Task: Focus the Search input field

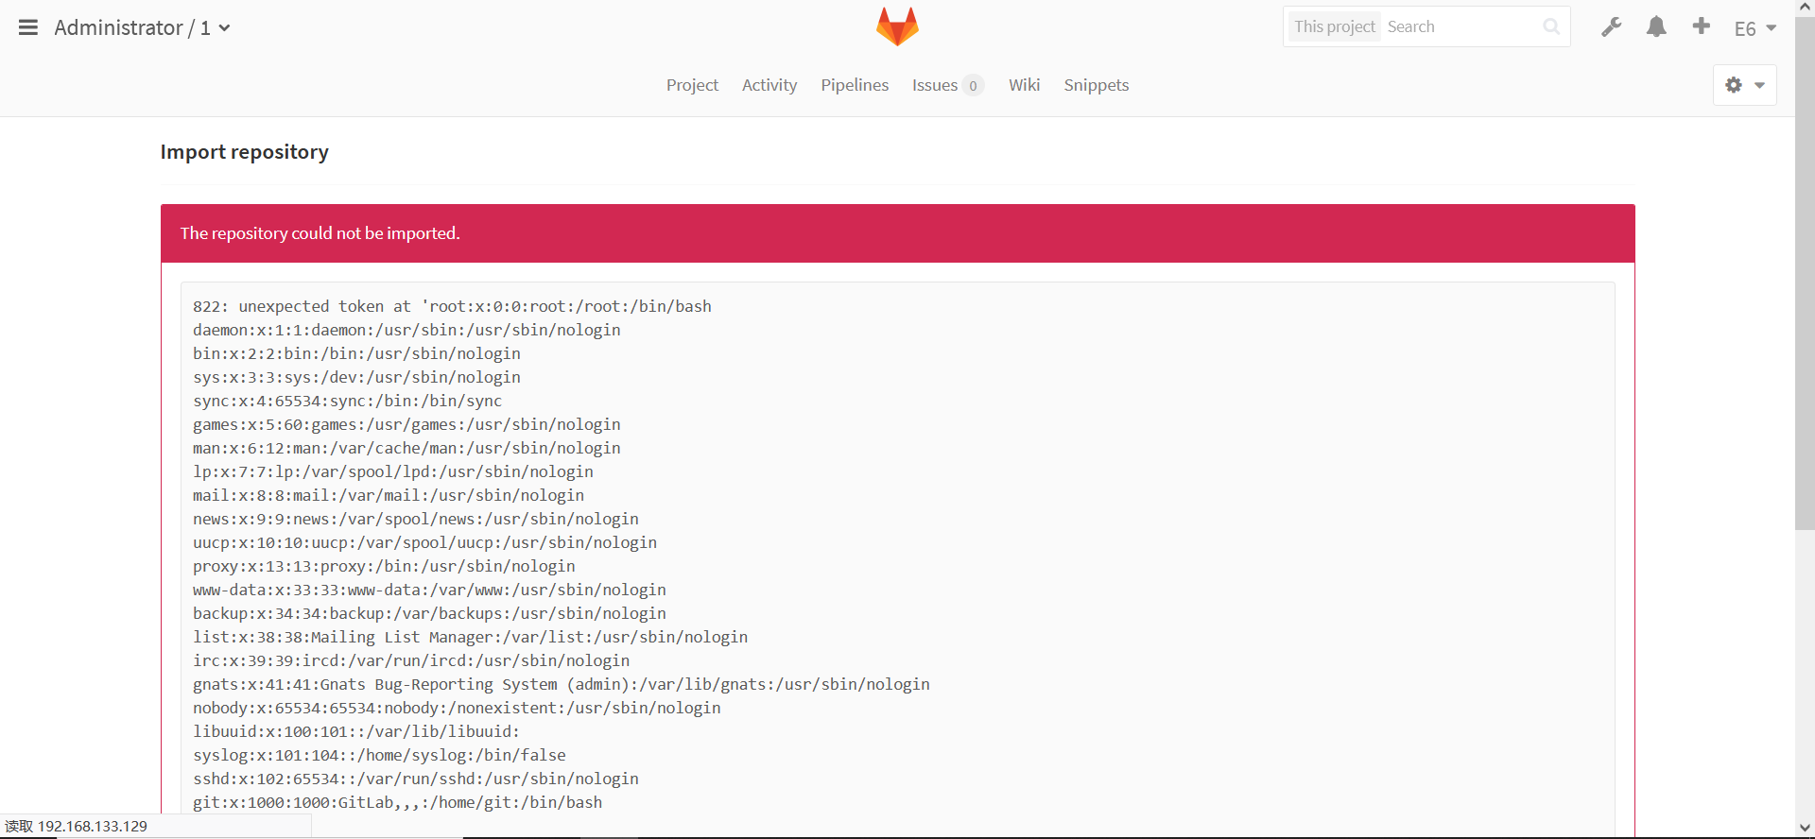Action: click(x=1461, y=26)
